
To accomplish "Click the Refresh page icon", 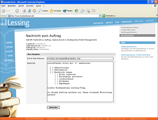I will pos(29,11).
